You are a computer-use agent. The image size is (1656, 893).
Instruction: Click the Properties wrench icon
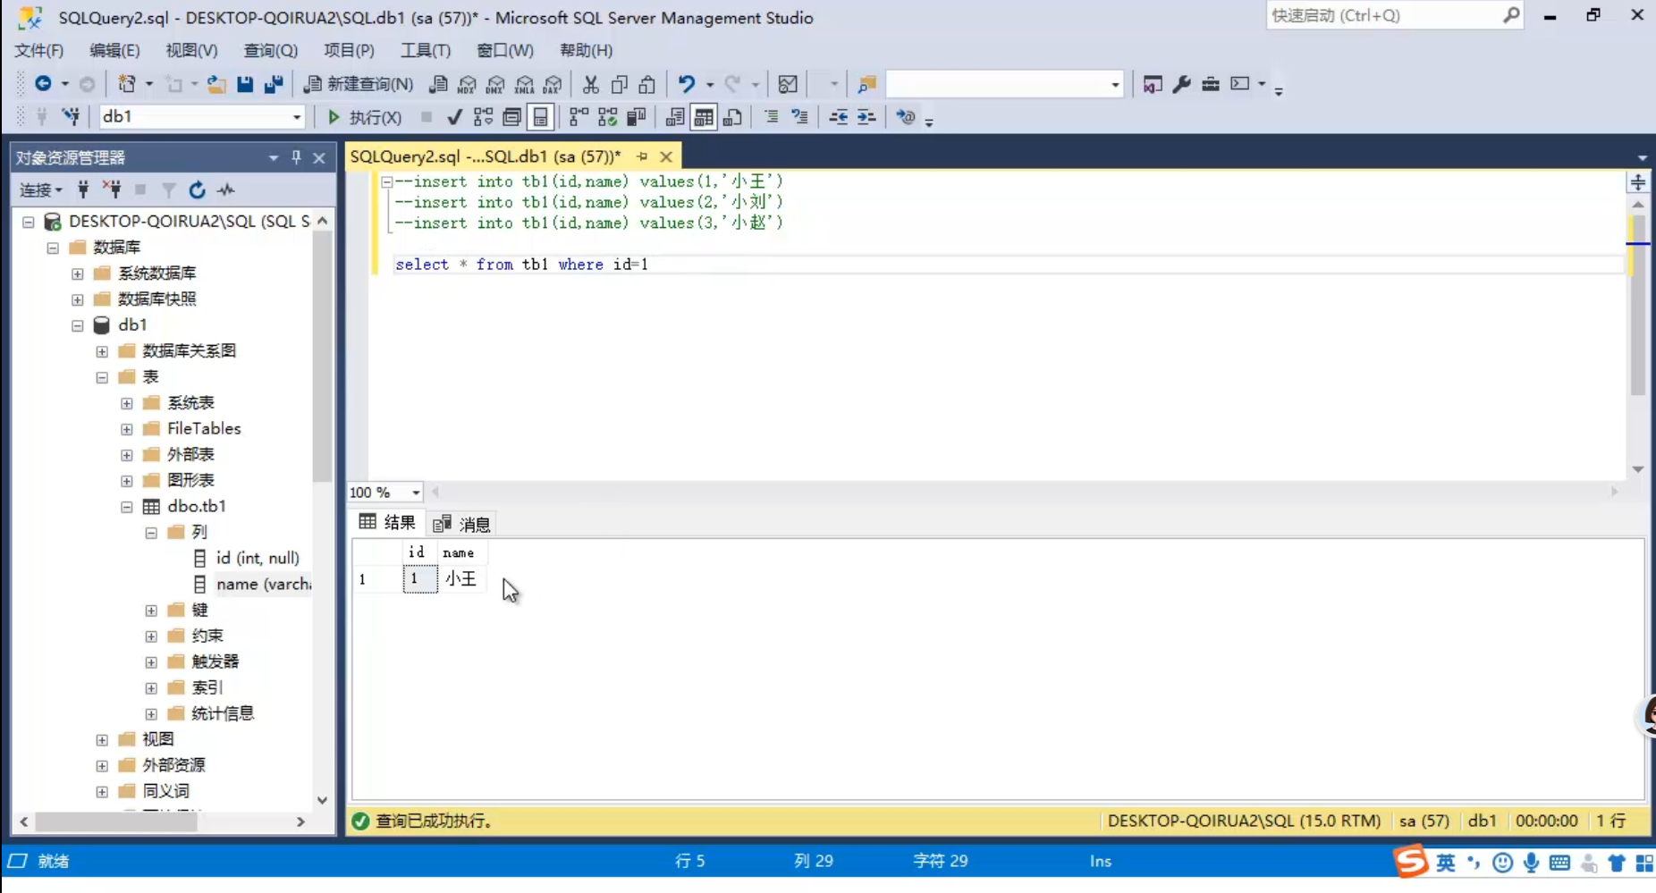pos(1181,84)
